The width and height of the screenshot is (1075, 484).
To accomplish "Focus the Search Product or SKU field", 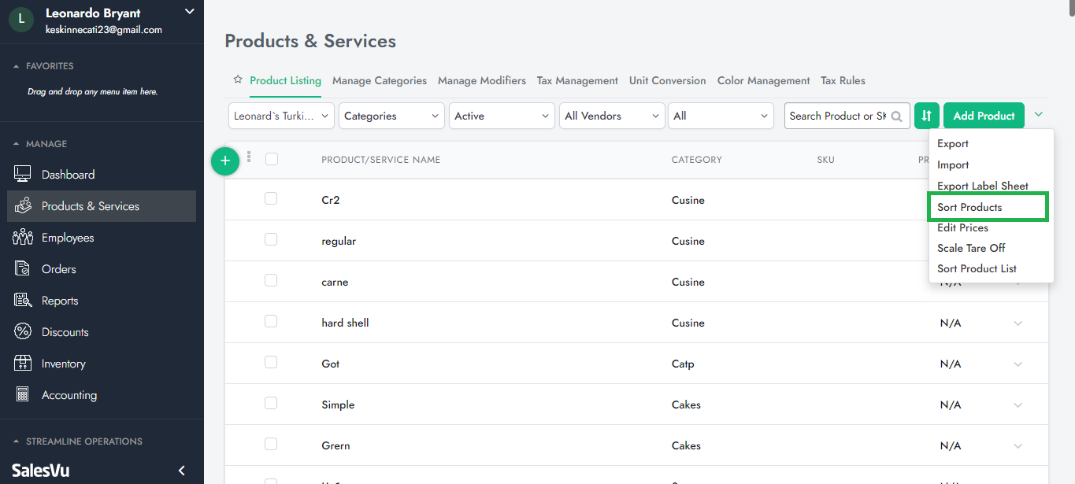I will [837, 116].
